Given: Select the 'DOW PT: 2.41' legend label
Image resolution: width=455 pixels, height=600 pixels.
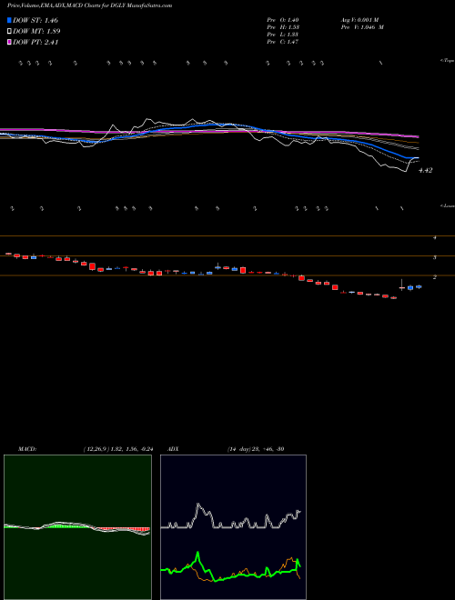Looking at the screenshot, I should tap(35, 43).
